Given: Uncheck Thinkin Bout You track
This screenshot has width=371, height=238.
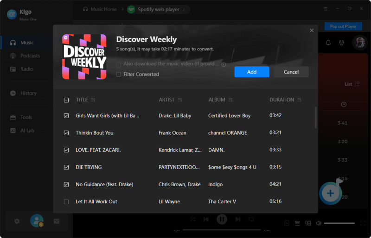Looking at the screenshot, I should [66, 133].
